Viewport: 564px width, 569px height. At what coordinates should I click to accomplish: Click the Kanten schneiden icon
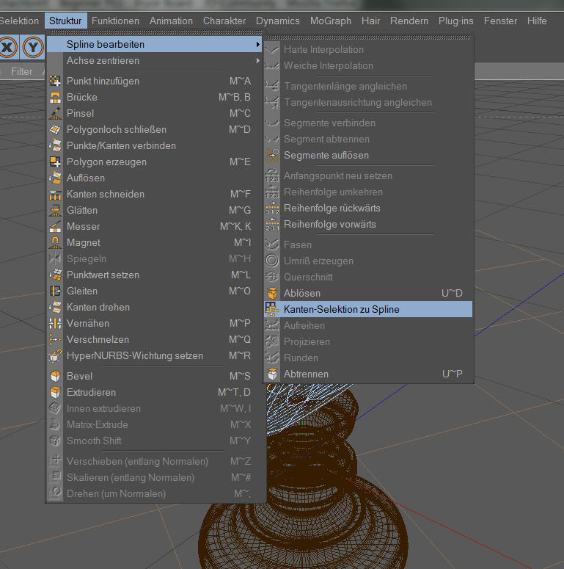(x=55, y=194)
